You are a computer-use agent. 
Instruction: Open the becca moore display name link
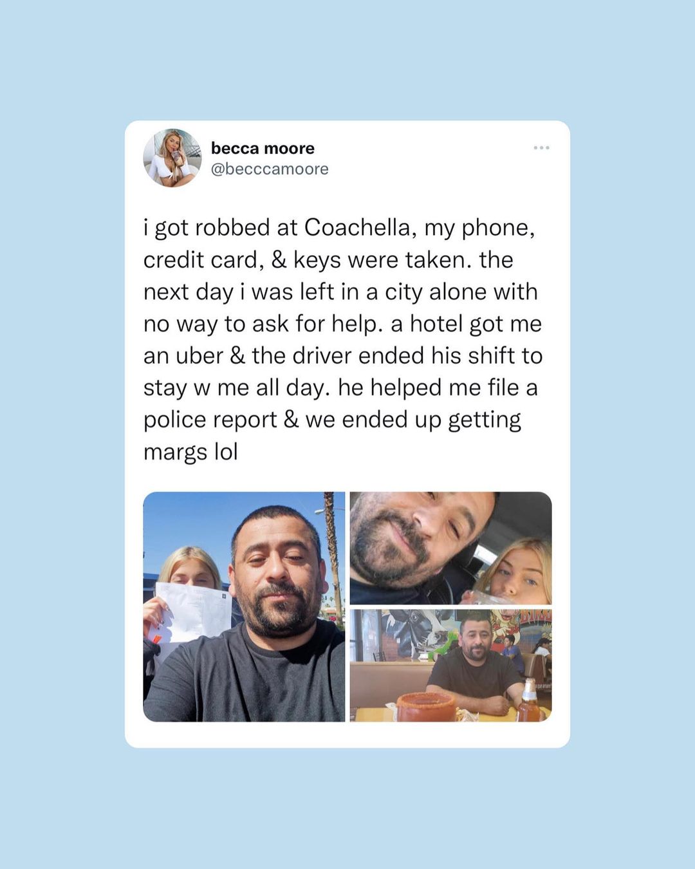coord(263,148)
